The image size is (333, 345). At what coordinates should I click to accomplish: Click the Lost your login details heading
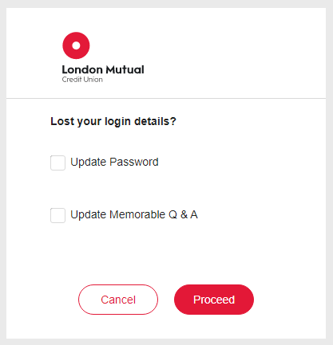[x=113, y=121]
